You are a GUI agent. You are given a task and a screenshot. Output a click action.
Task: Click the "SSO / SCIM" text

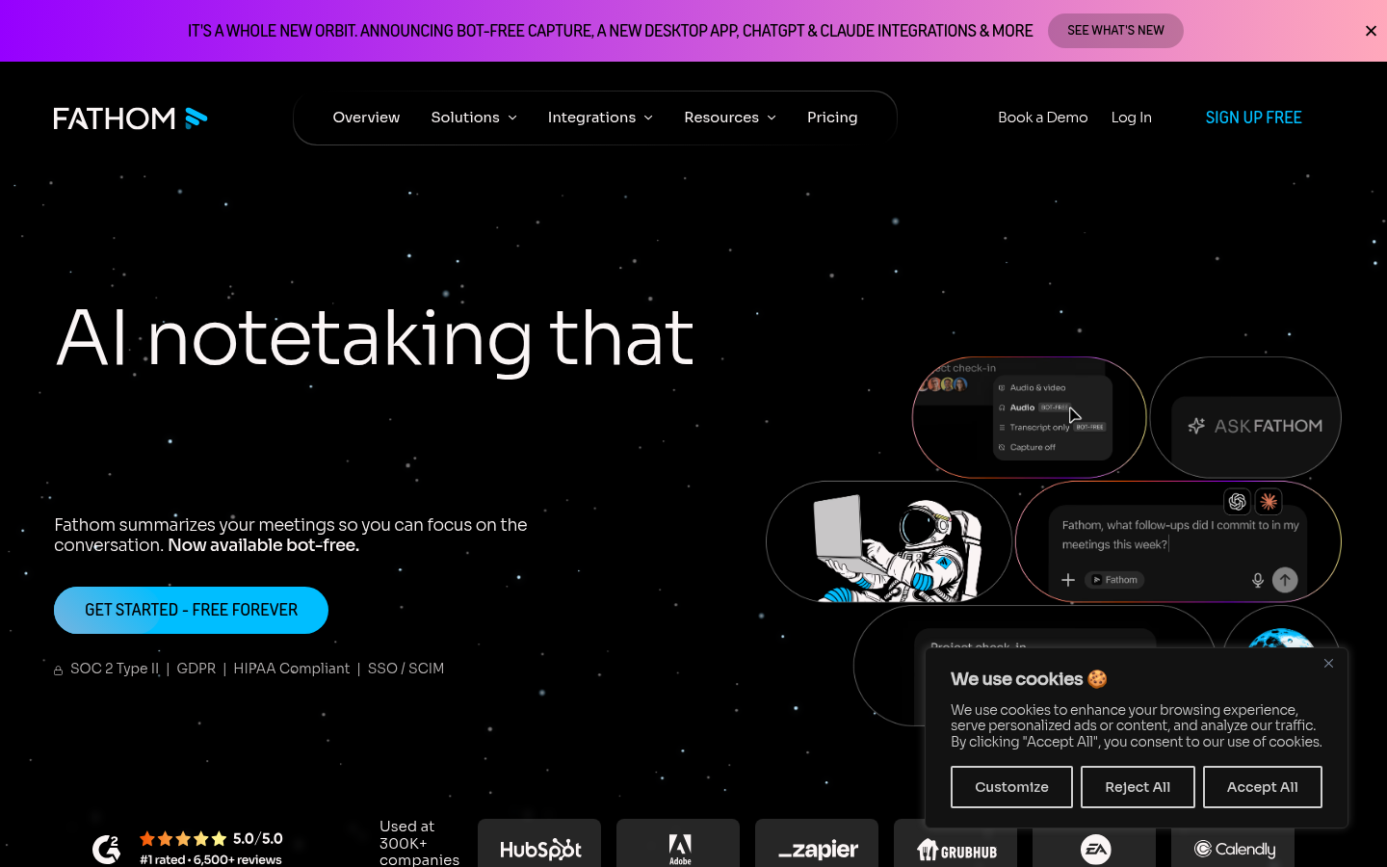406,669
